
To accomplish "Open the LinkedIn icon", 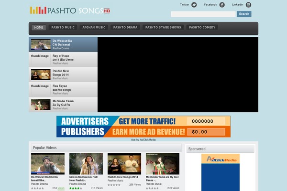I will (x=248, y=5).
